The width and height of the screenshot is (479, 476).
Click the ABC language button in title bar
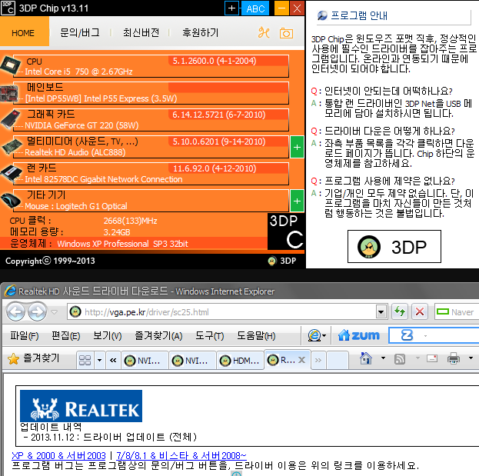pyautogui.click(x=255, y=8)
